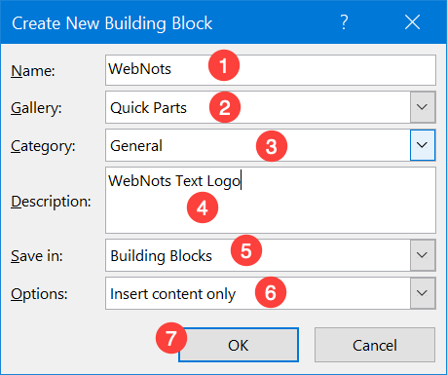Select the Quick Parts gallery combo box
447x375 pixels.
click(x=258, y=107)
